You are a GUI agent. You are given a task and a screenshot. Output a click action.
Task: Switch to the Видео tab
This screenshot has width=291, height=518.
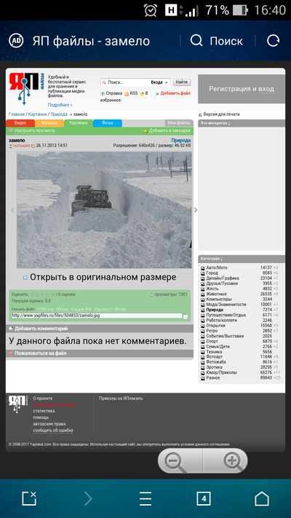click(x=20, y=123)
